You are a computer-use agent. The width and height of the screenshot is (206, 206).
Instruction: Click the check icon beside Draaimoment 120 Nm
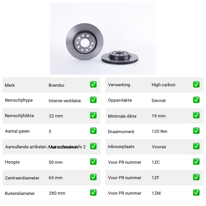pyautogui.click(x=196, y=131)
